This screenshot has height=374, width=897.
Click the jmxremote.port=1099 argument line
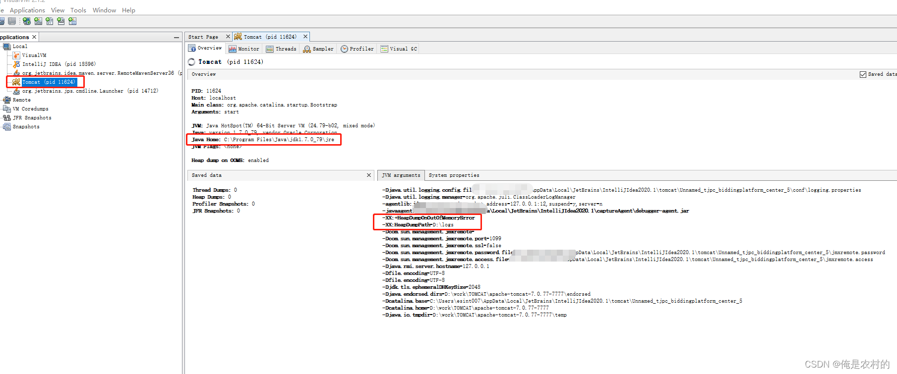[441, 239]
